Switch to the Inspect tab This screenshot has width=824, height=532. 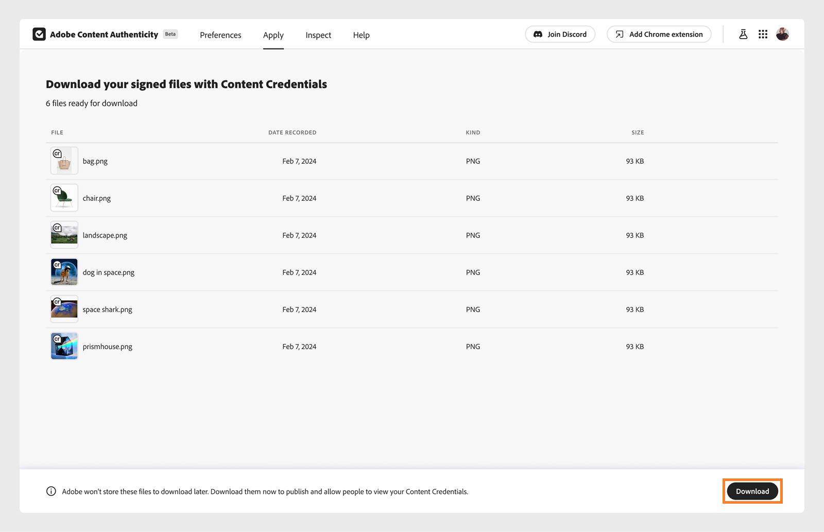coord(318,35)
